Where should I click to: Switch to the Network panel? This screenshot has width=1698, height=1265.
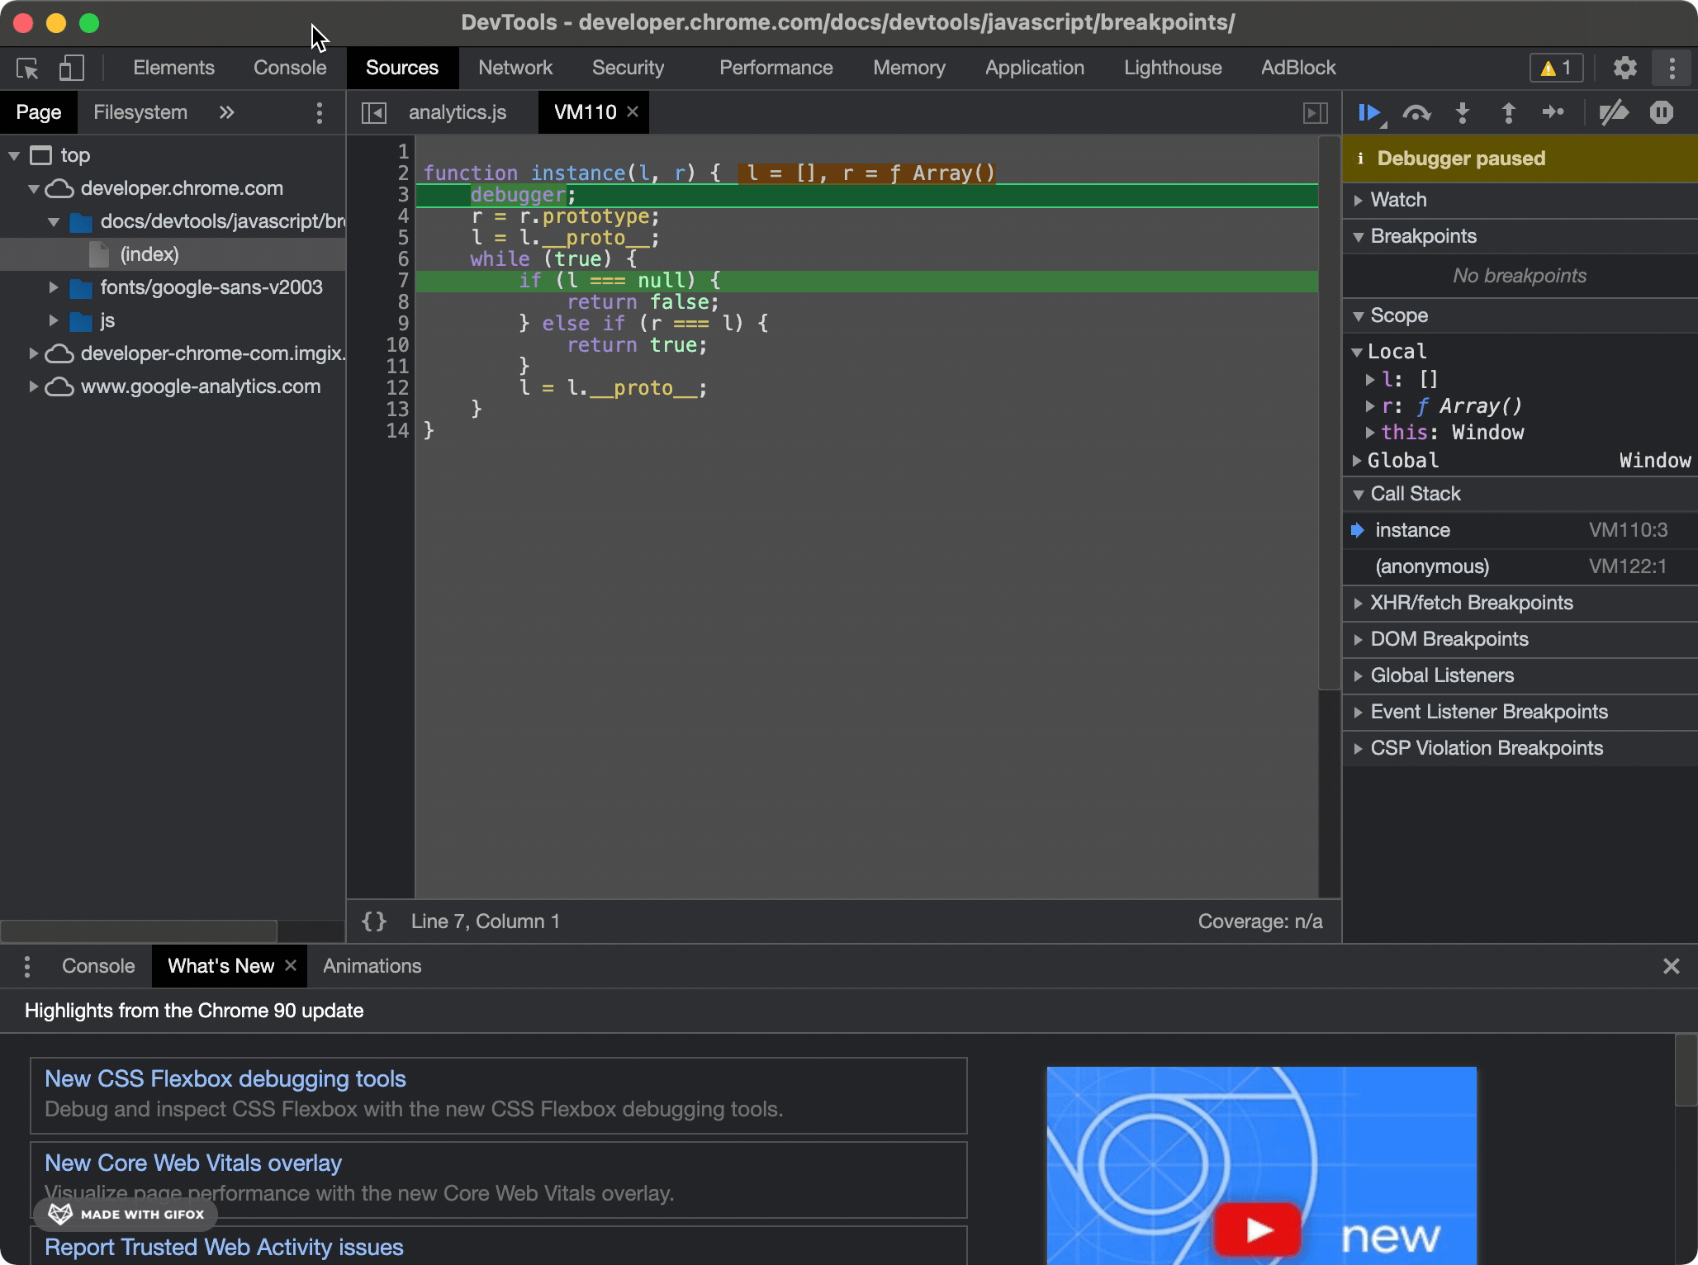[x=515, y=68]
